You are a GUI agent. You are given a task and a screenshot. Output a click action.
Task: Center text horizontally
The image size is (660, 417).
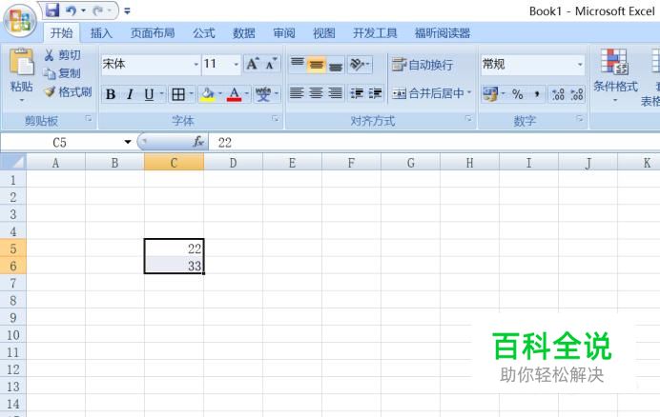(316, 93)
